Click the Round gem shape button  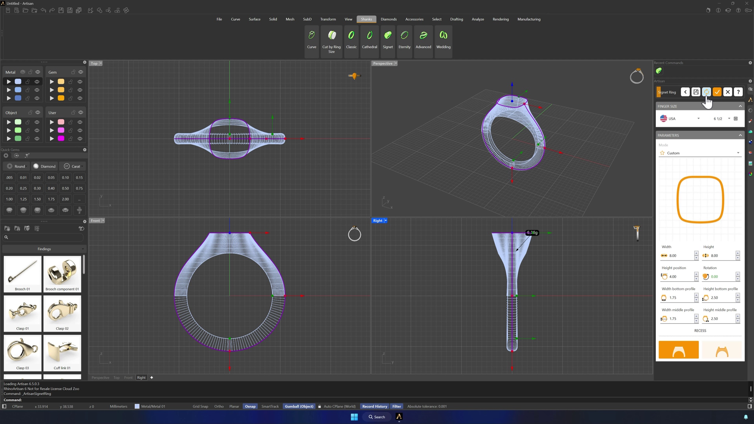tap(17, 166)
